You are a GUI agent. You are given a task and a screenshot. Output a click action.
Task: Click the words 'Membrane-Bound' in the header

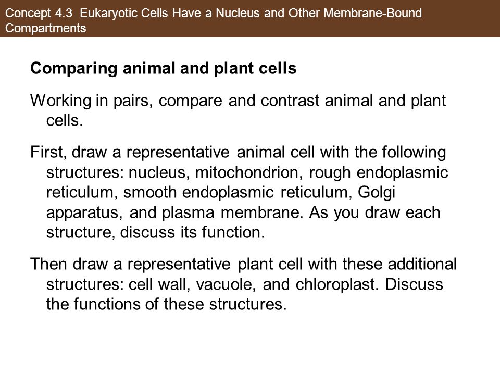pos(372,13)
